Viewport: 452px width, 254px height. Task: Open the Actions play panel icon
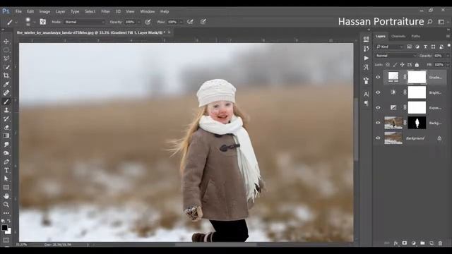point(366,58)
